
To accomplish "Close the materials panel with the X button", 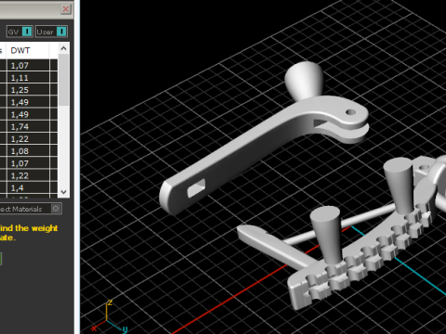I will pyautogui.click(x=66, y=9).
